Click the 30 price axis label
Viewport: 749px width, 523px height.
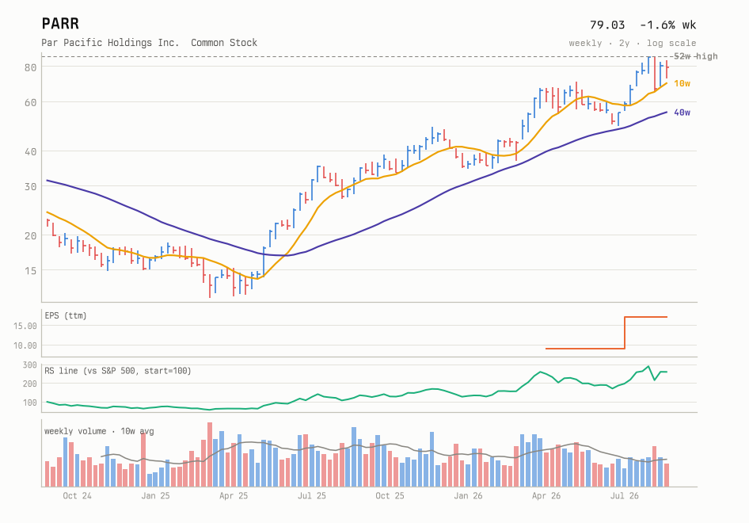[x=31, y=186]
